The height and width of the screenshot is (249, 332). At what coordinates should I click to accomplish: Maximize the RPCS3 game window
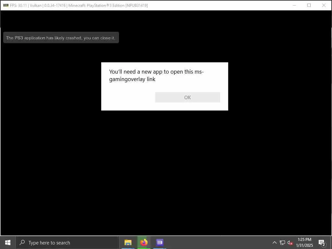point(309,5)
